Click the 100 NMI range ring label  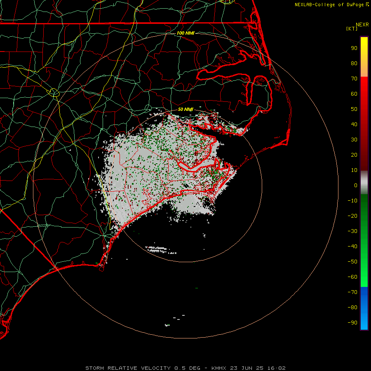185,33
